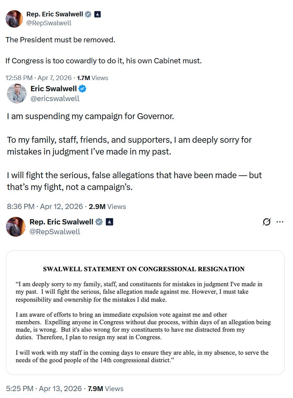
Task: Open the @ericswalwell profile avatar
Action: [16, 93]
